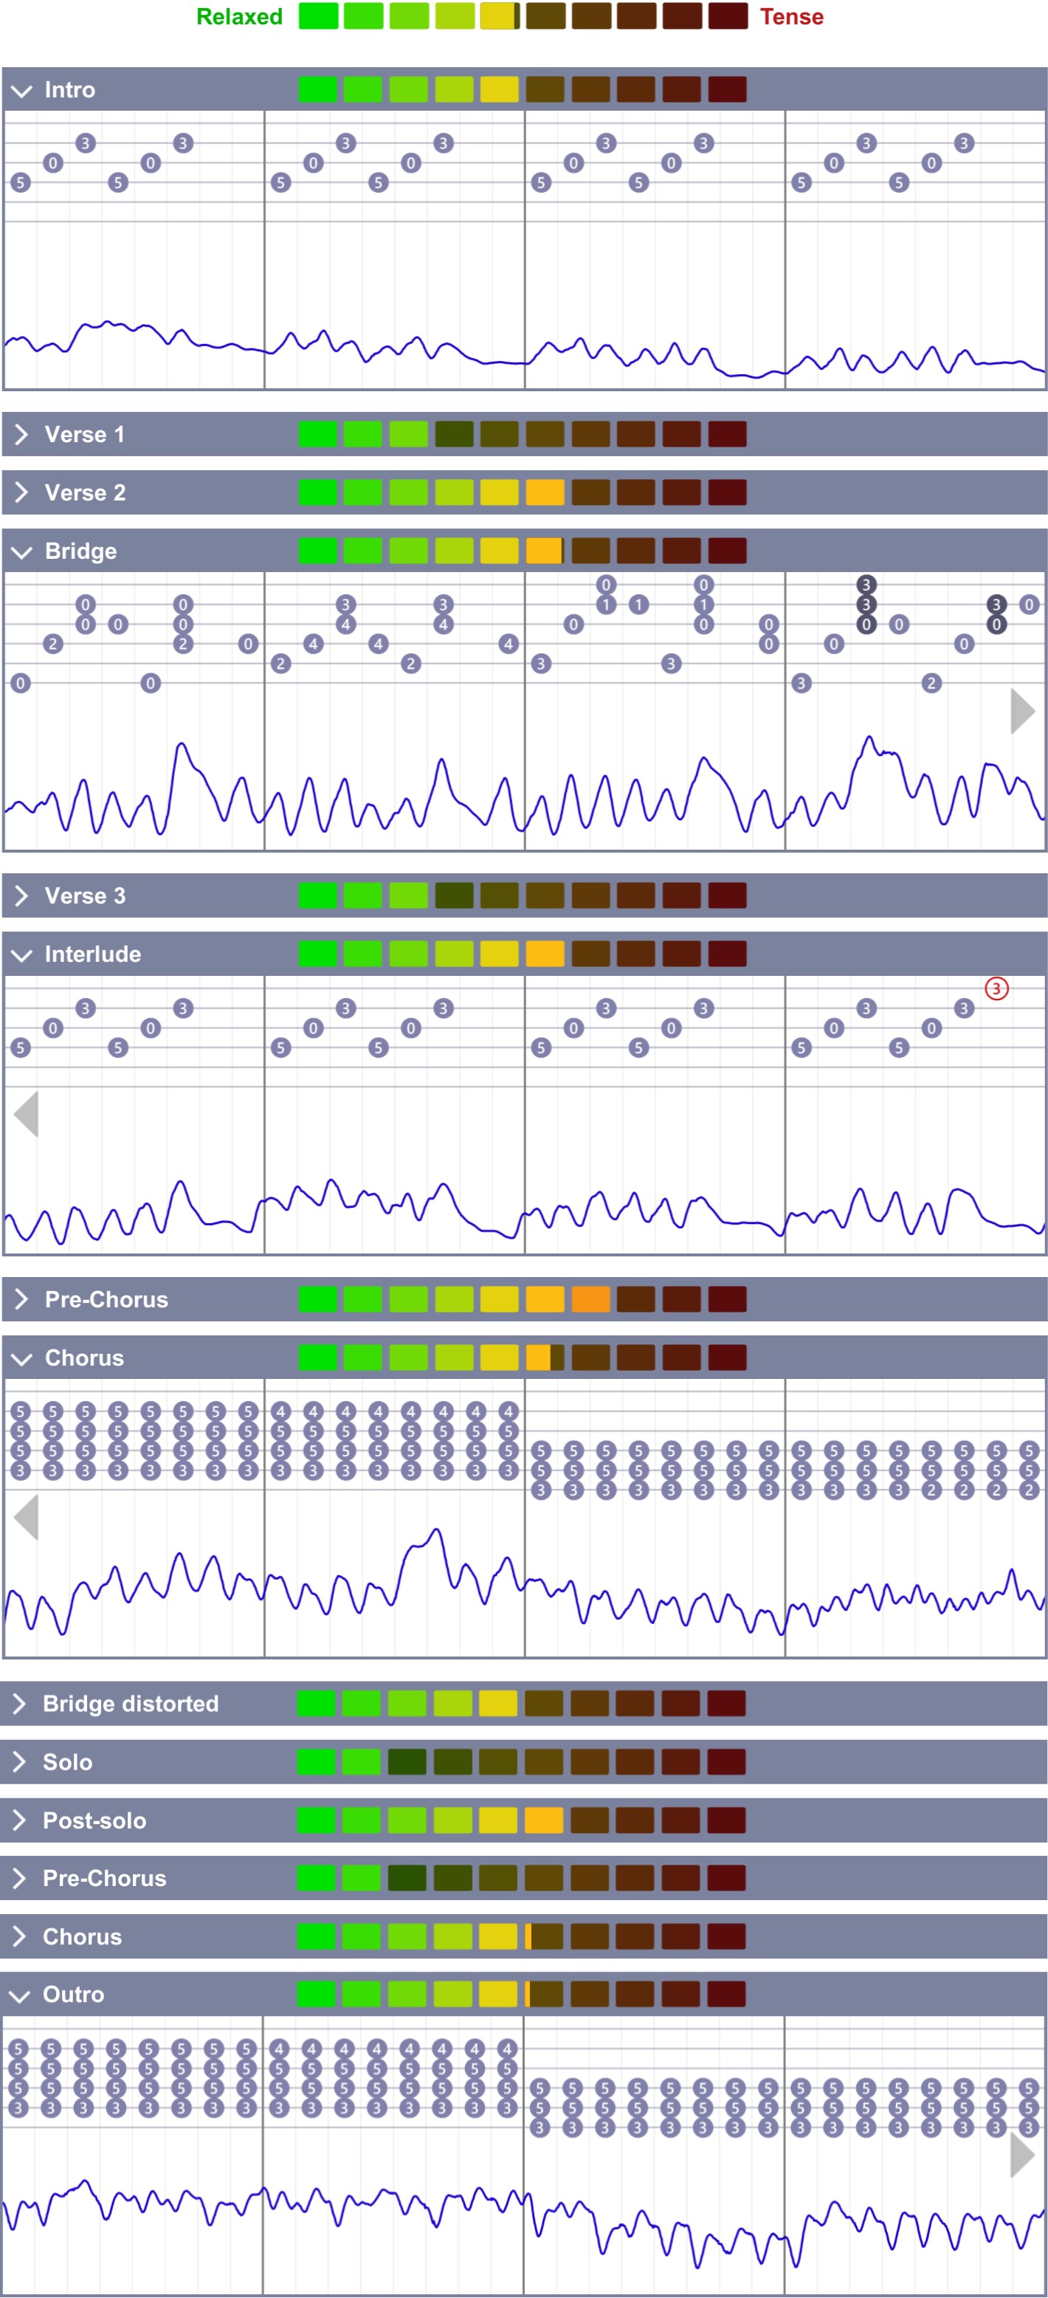The image size is (1048, 2298).
Task: Click the Post-solo section title
Action: tap(94, 1820)
